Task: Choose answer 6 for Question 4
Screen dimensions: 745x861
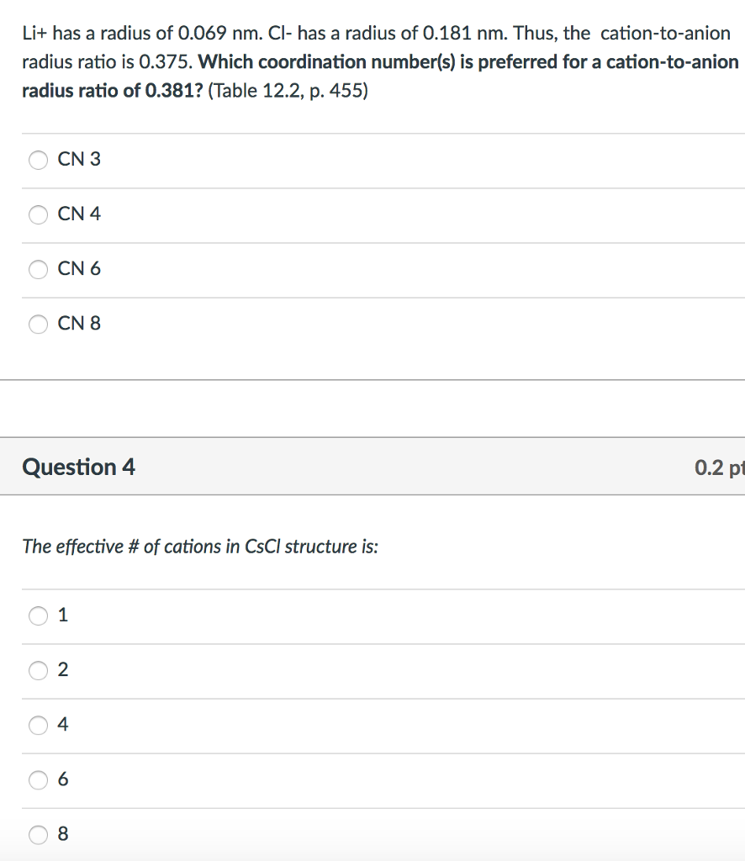Action: (38, 779)
